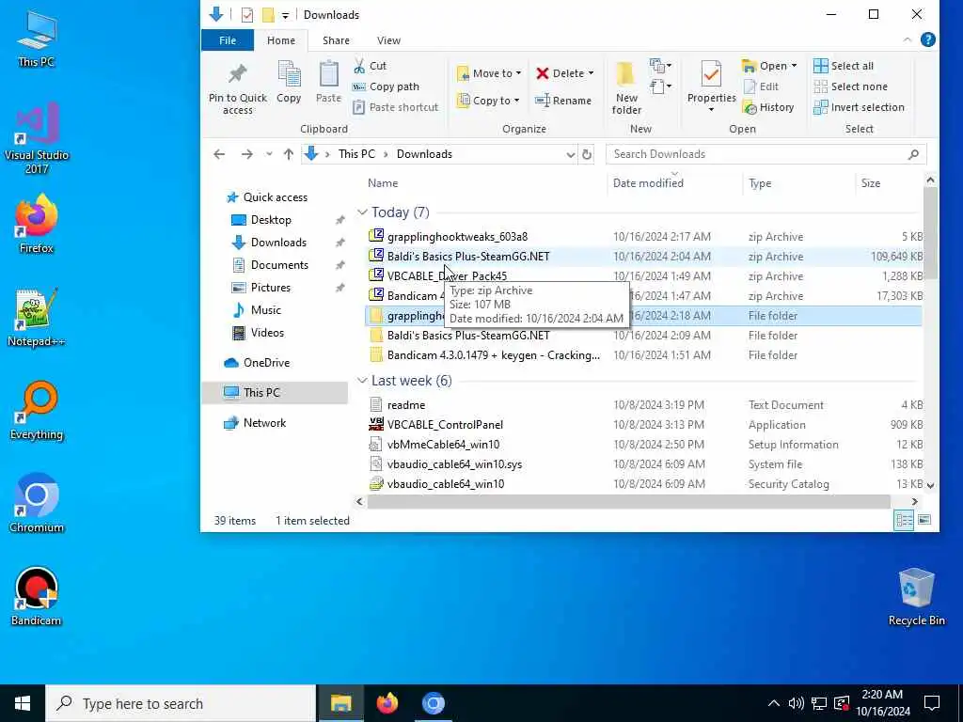Screen dimensions: 963x722
Task: Click Copy path in Clipboard group
Action: tap(387, 86)
